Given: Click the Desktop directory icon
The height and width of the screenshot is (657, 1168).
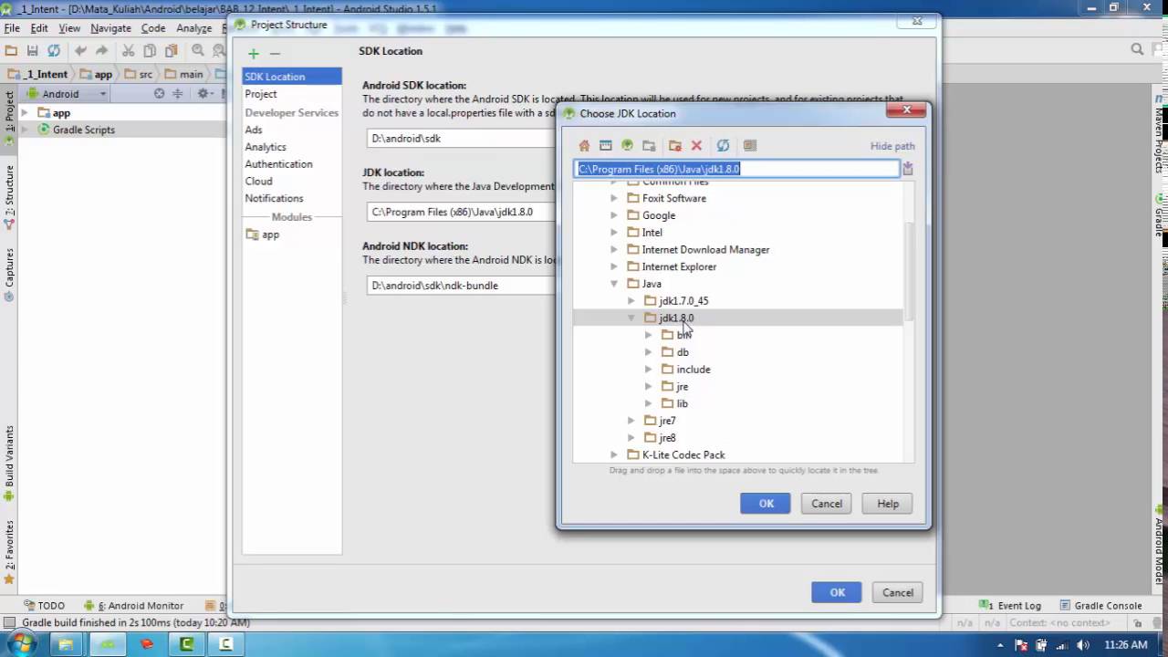Looking at the screenshot, I should (x=606, y=146).
